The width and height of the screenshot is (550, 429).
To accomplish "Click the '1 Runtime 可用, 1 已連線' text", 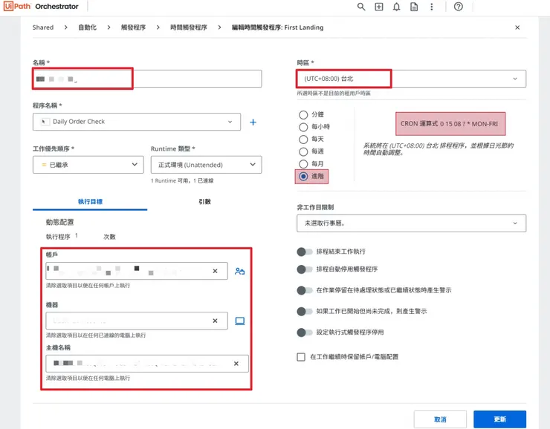I will pyautogui.click(x=182, y=180).
